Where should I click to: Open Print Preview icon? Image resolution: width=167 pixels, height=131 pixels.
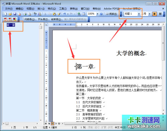point(29,14)
